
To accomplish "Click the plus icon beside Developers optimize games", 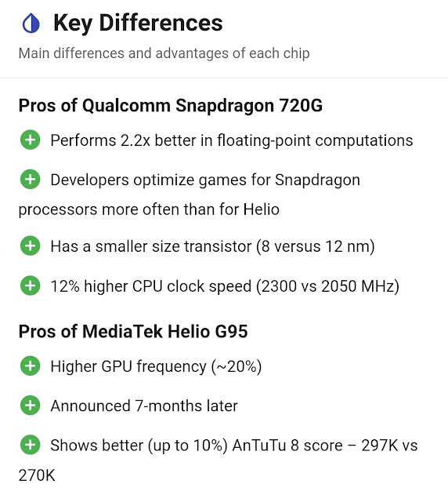I will click(x=31, y=180).
